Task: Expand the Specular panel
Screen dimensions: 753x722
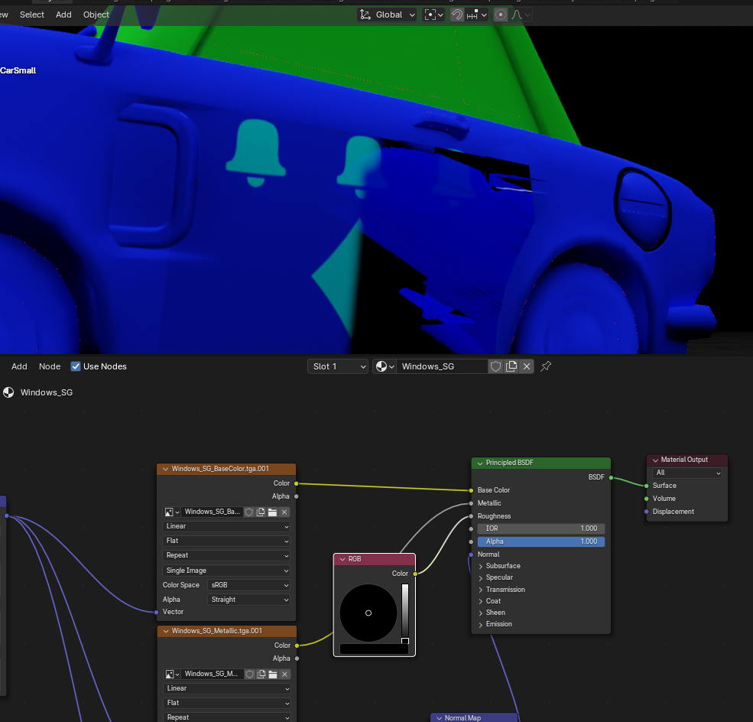Action: pyautogui.click(x=481, y=578)
